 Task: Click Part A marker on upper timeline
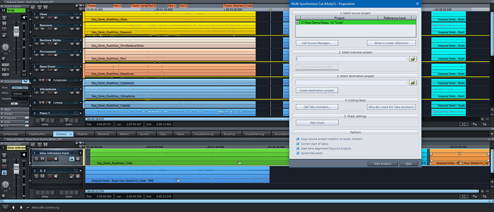coord(117,5)
